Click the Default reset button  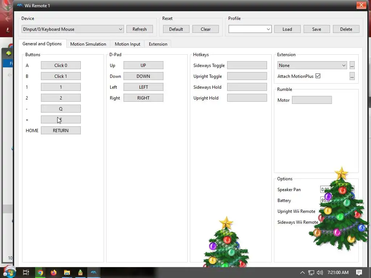pos(176,29)
